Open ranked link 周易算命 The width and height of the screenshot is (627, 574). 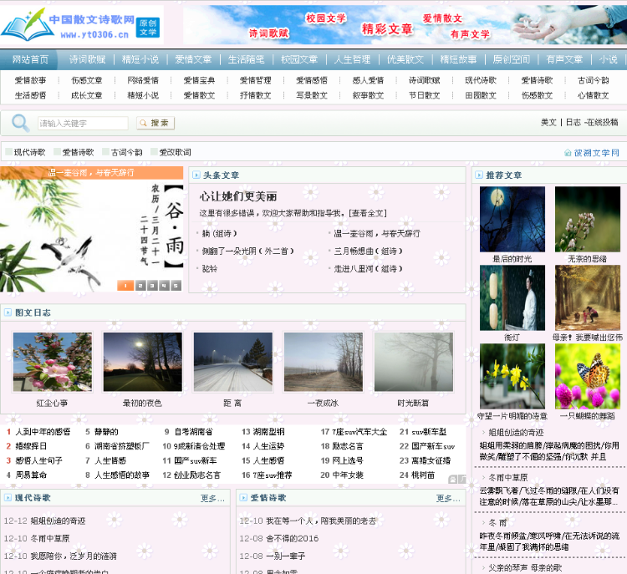[31, 475]
